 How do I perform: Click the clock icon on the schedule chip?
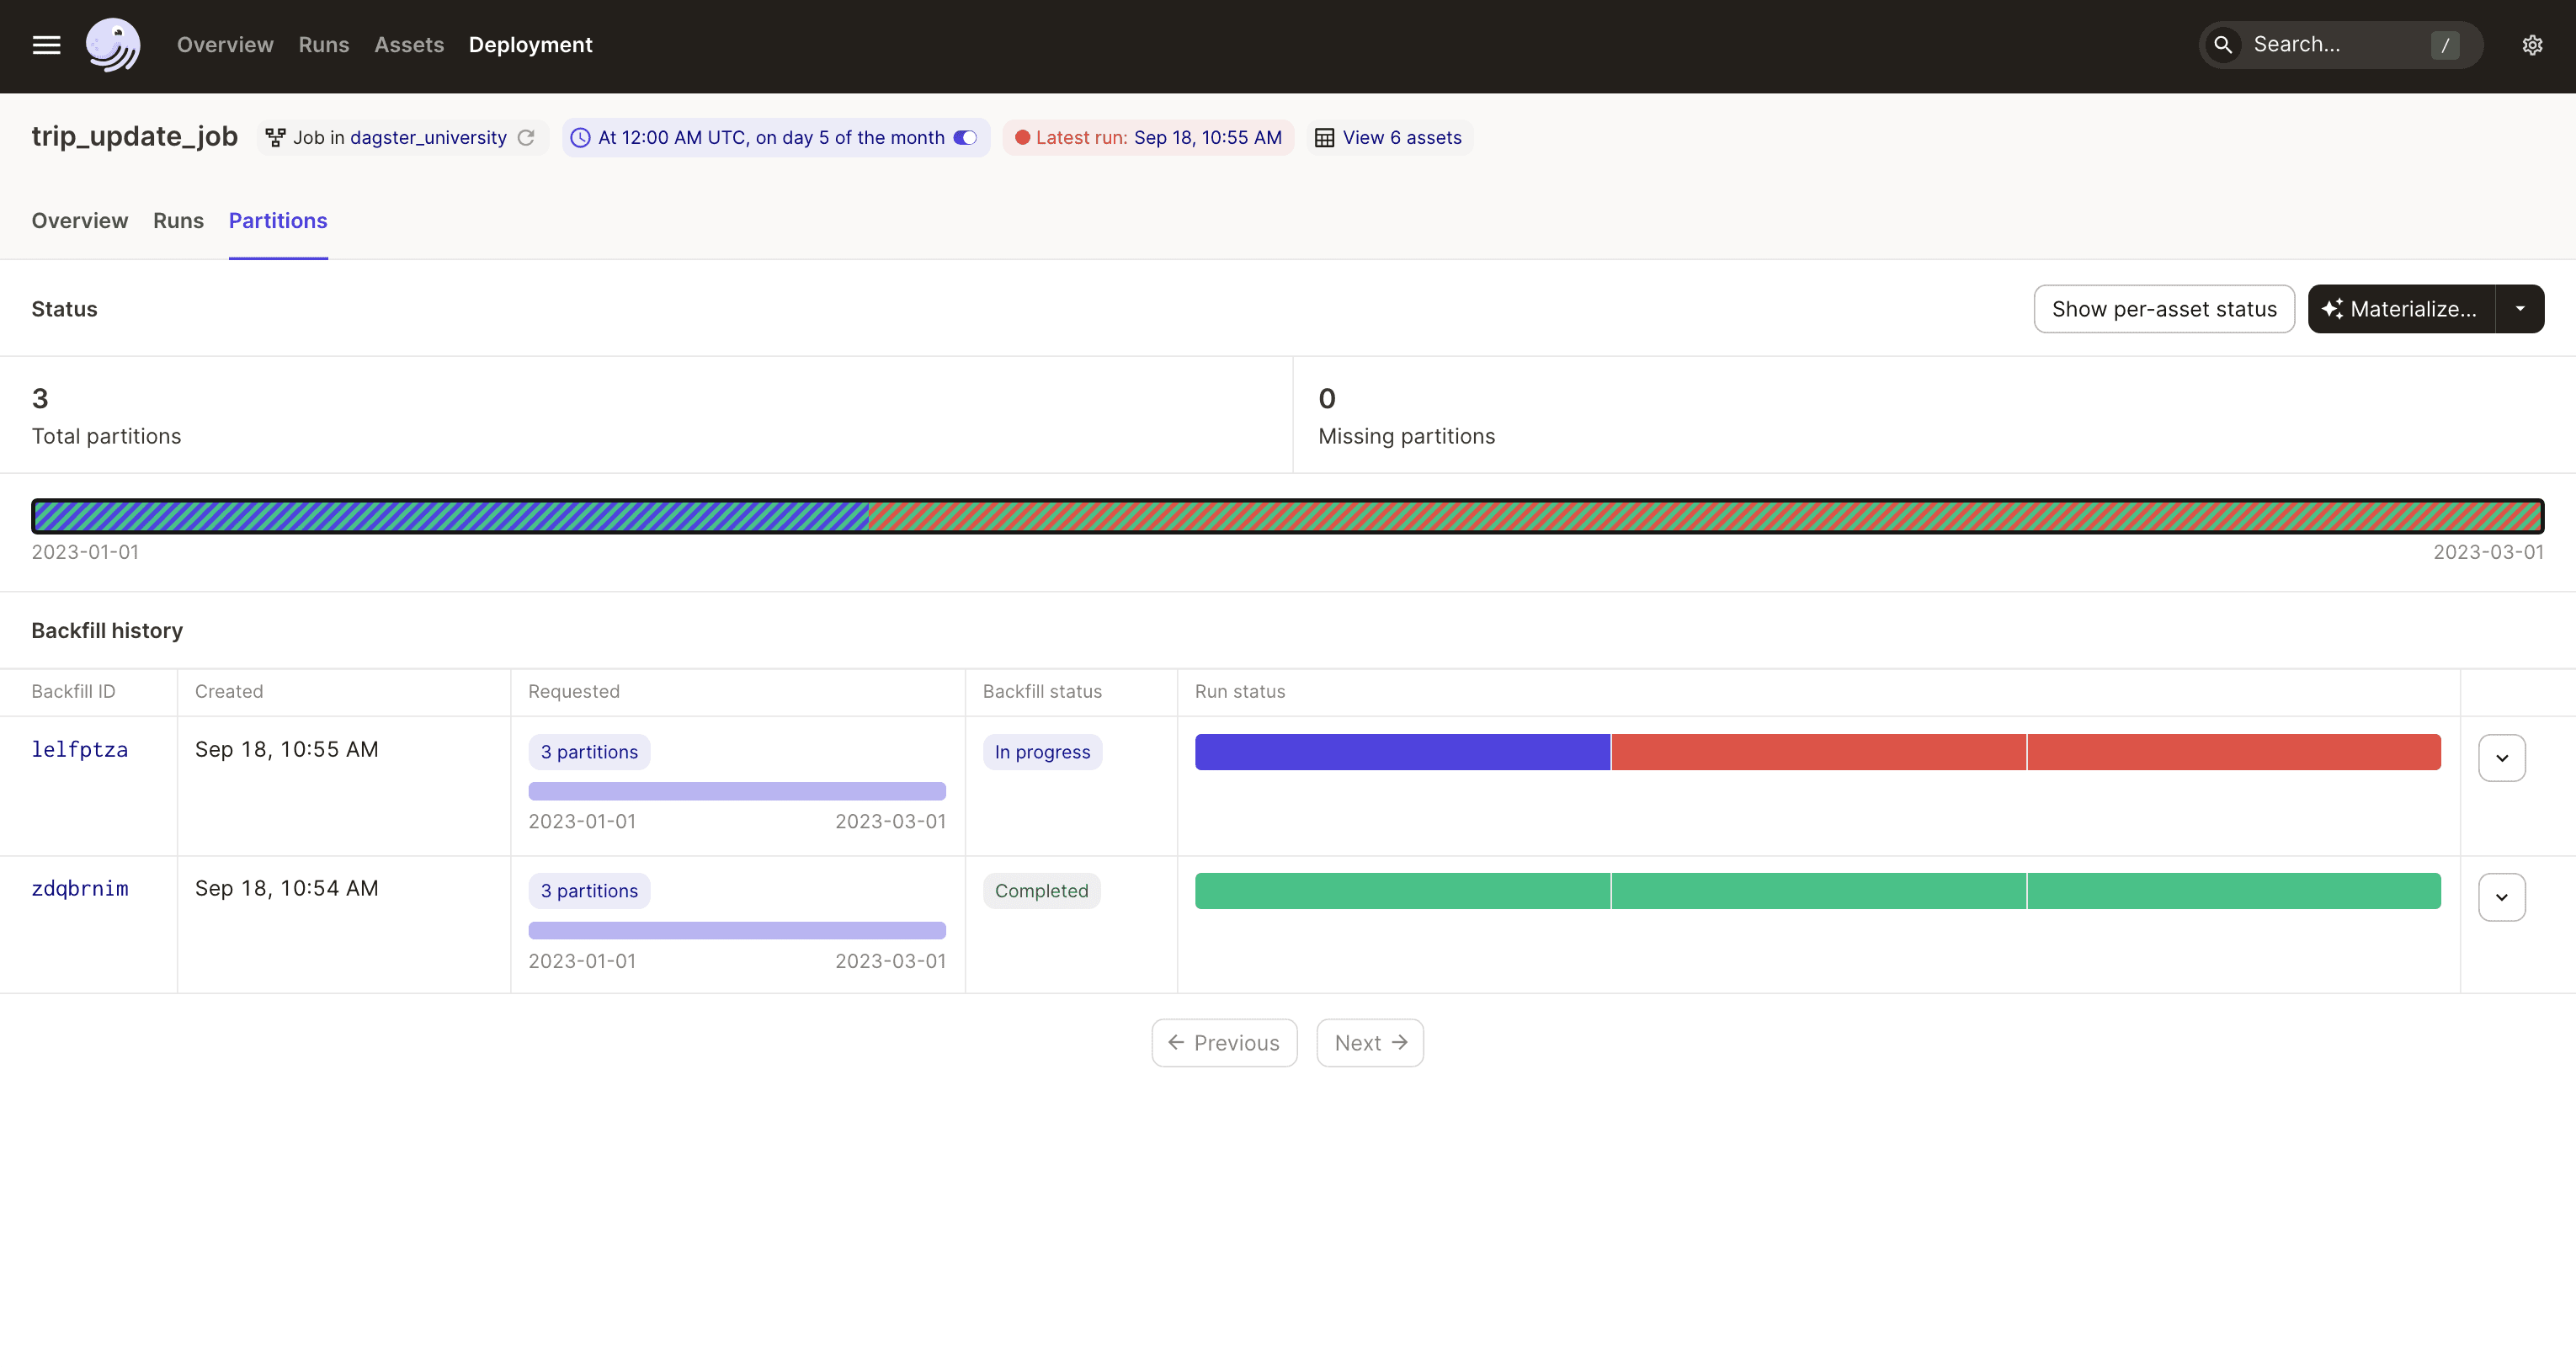581,138
